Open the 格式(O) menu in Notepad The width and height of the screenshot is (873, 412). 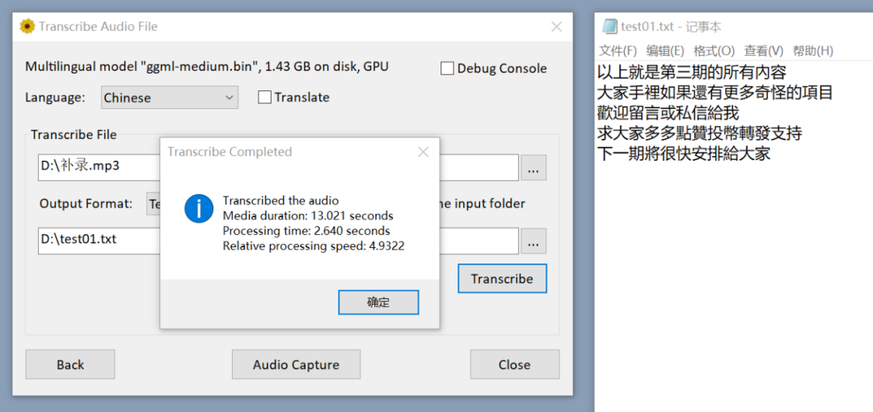pyautogui.click(x=714, y=51)
